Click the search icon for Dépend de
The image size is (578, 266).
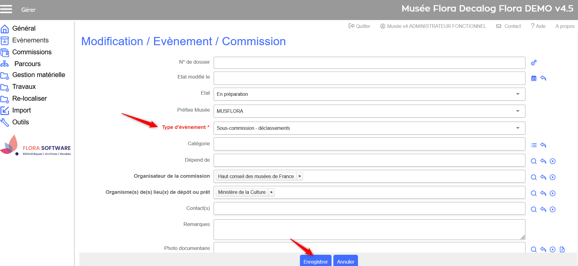(534, 161)
